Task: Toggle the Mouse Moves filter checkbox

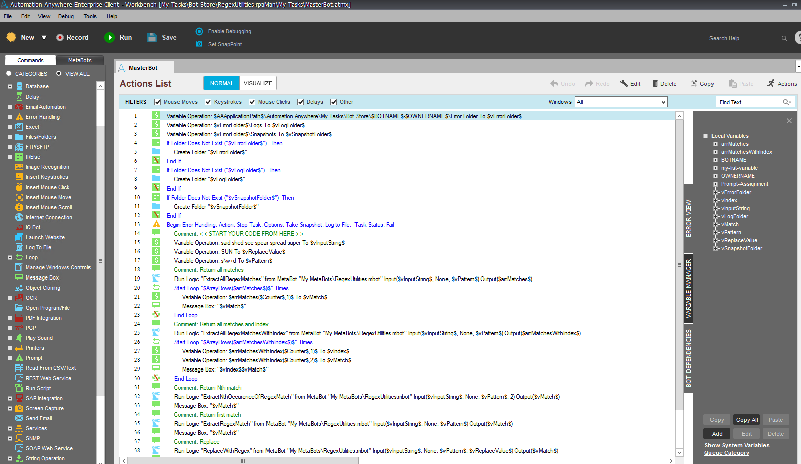Action: click(158, 102)
